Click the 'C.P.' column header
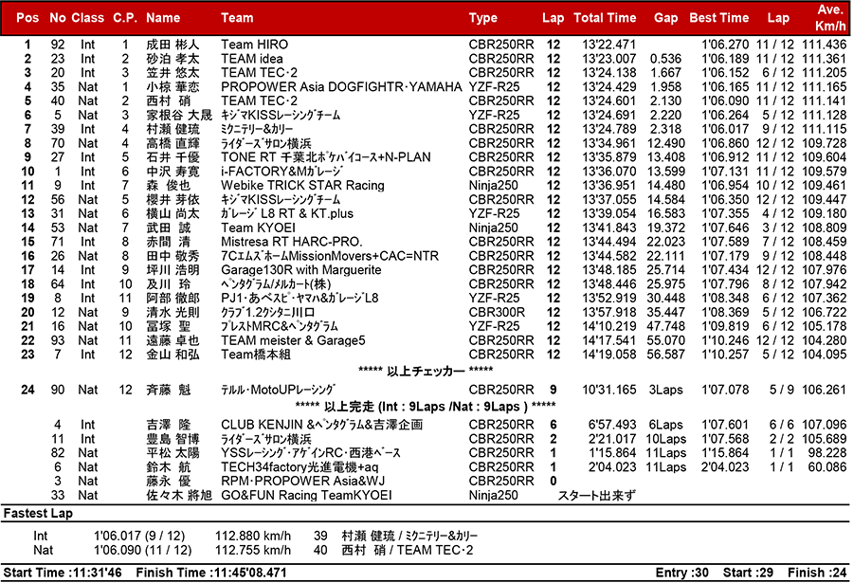 [x=125, y=18]
